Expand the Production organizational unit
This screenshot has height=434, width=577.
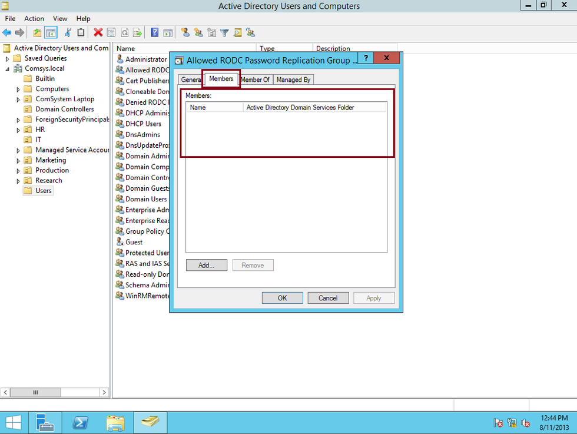coord(18,171)
